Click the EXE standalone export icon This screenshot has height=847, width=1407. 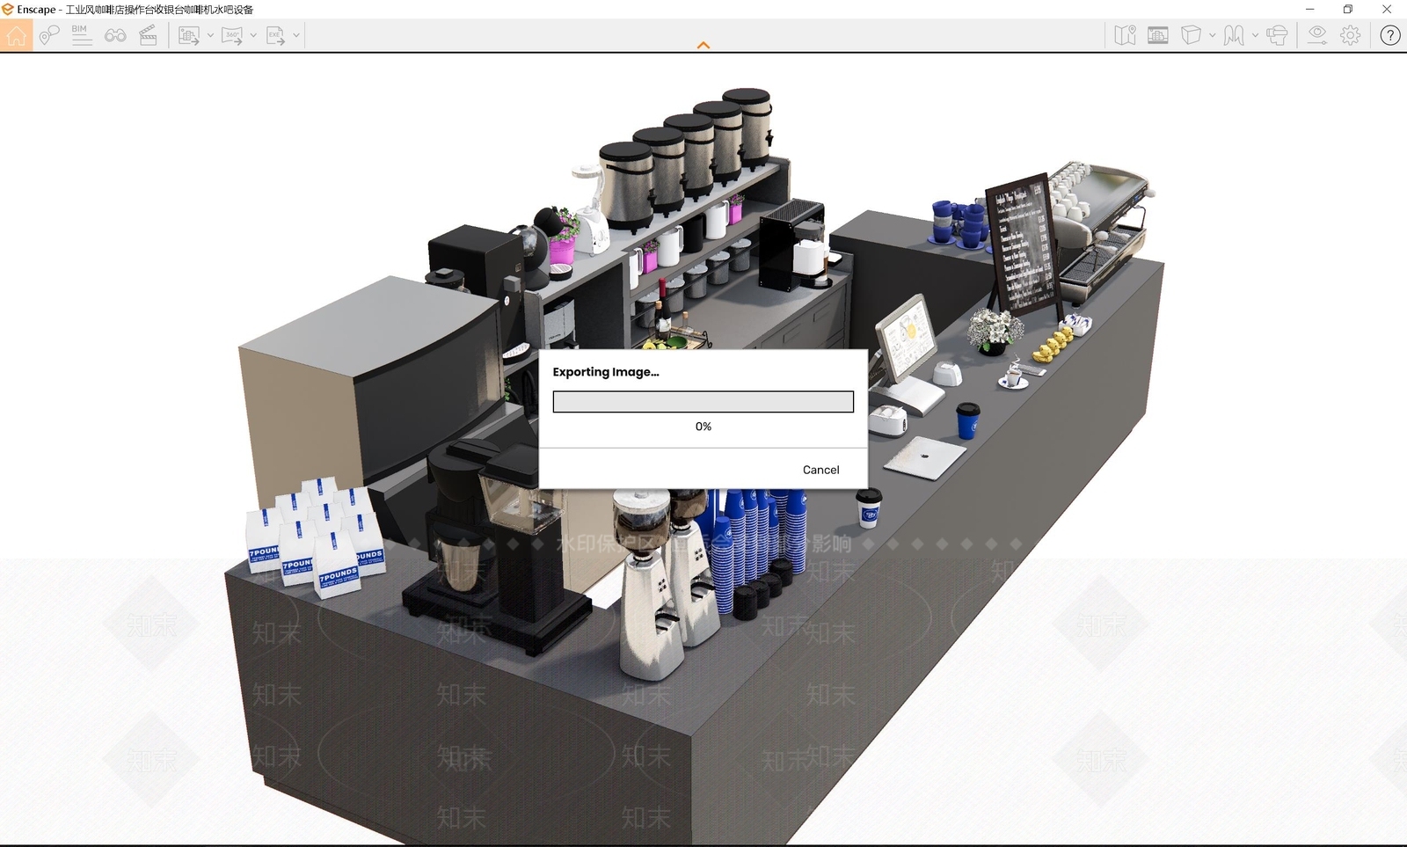(275, 35)
